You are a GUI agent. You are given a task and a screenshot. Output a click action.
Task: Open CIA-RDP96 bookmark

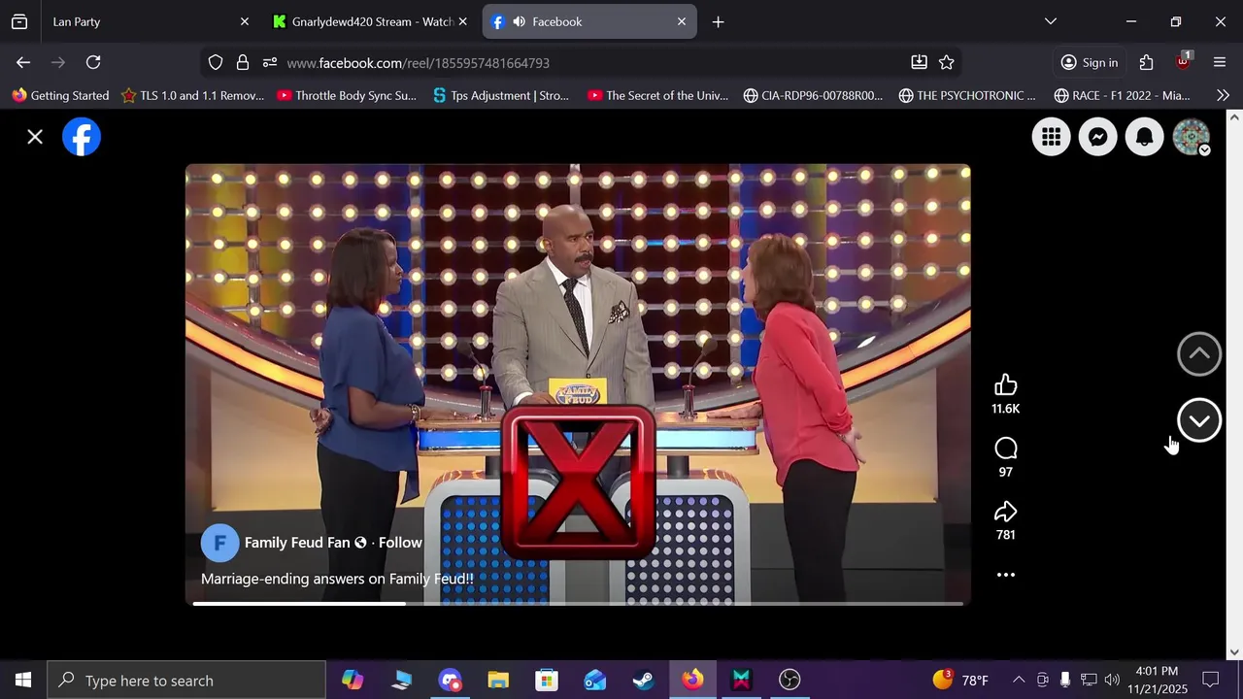tap(813, 95)
